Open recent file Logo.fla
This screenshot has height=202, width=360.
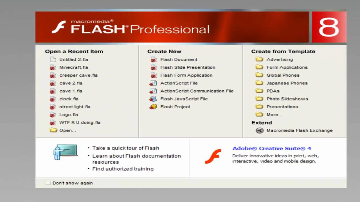tap(69, 114)
